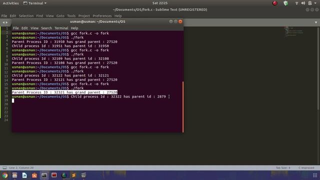The height and width of the screenshot is (180, 320).
Task: Click Sublime title "~/Documents/OS/fork.c"
Action: [x=160, y=9]
